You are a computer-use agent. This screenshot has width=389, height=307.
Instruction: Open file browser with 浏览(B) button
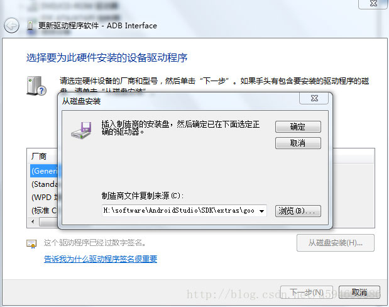[298, 211]
